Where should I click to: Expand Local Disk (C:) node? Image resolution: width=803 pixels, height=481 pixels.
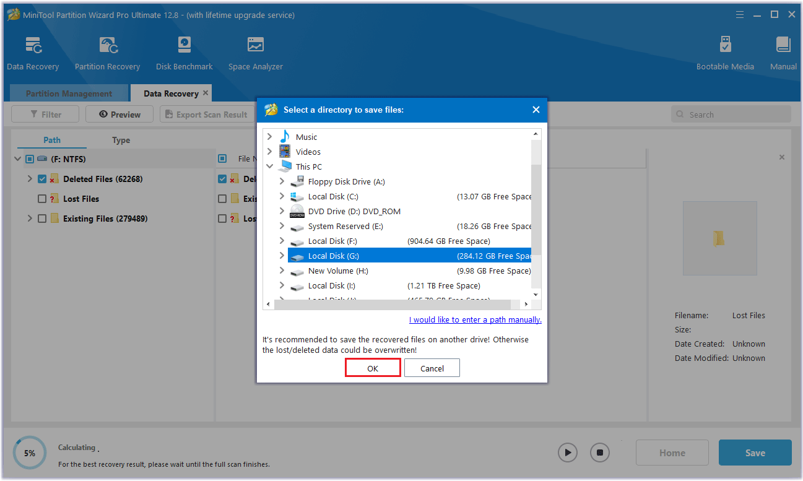(x=282, y=196)
